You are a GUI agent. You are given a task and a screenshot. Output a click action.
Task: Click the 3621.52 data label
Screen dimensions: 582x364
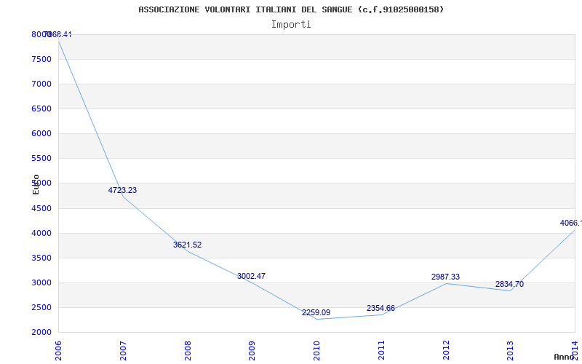[x=188, y=245]
